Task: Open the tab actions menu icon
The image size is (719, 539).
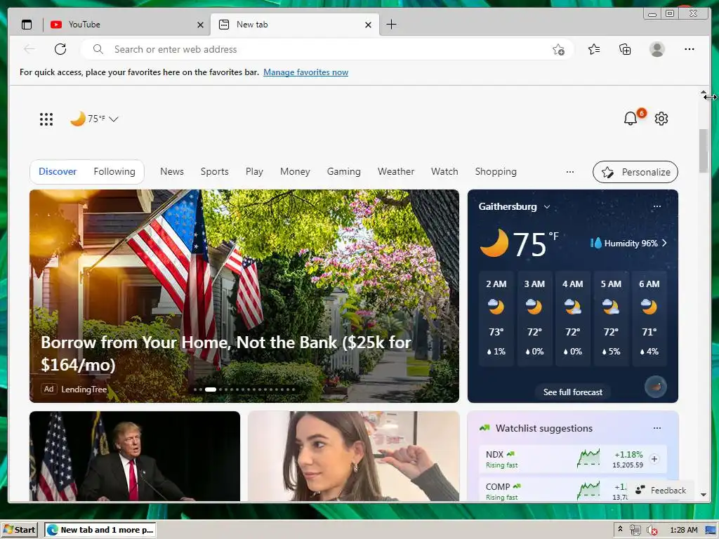Action: tap(27, 25)
